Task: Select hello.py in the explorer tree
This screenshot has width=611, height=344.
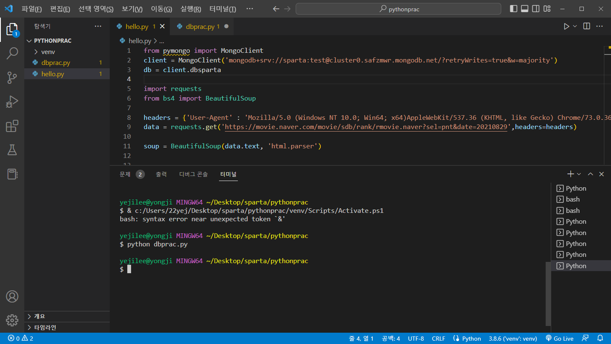Action: click(x=67, y=74)
